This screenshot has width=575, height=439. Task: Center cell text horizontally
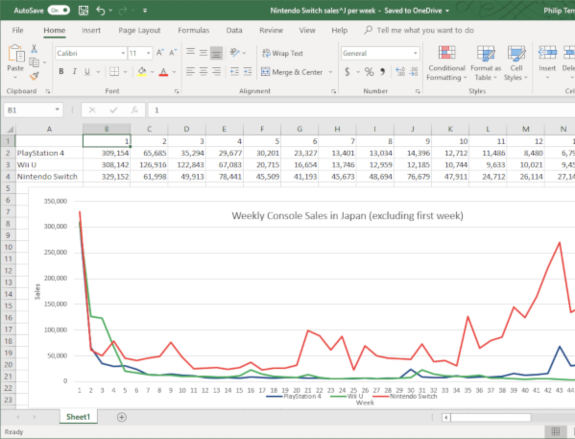tap(203, 71)
